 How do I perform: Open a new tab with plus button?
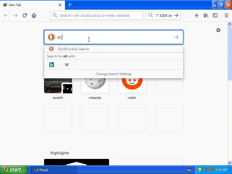point(70,5)
